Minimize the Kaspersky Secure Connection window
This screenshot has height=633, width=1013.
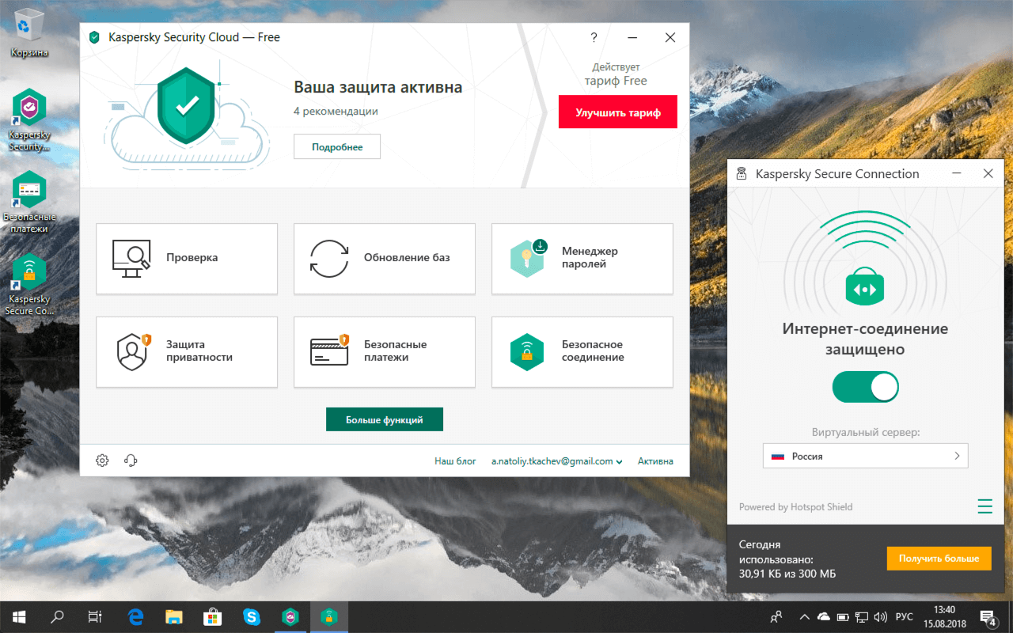pos(957,174)
